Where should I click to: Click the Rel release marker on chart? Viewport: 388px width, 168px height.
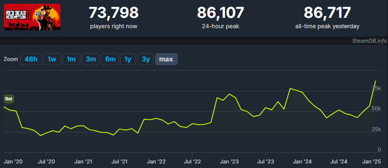[x=9, y=99]
